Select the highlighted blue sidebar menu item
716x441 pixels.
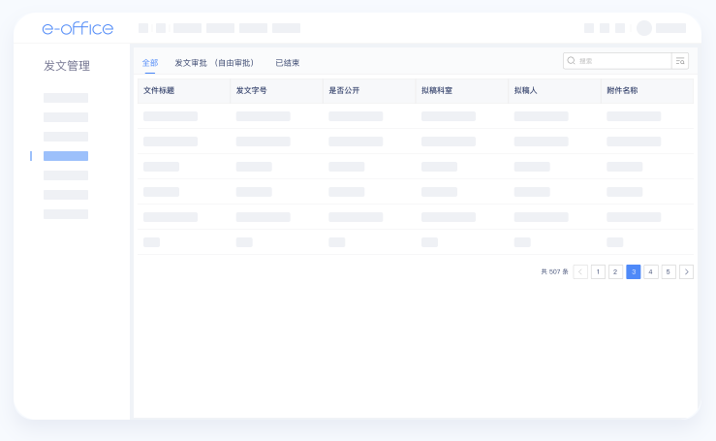point(66,156)
